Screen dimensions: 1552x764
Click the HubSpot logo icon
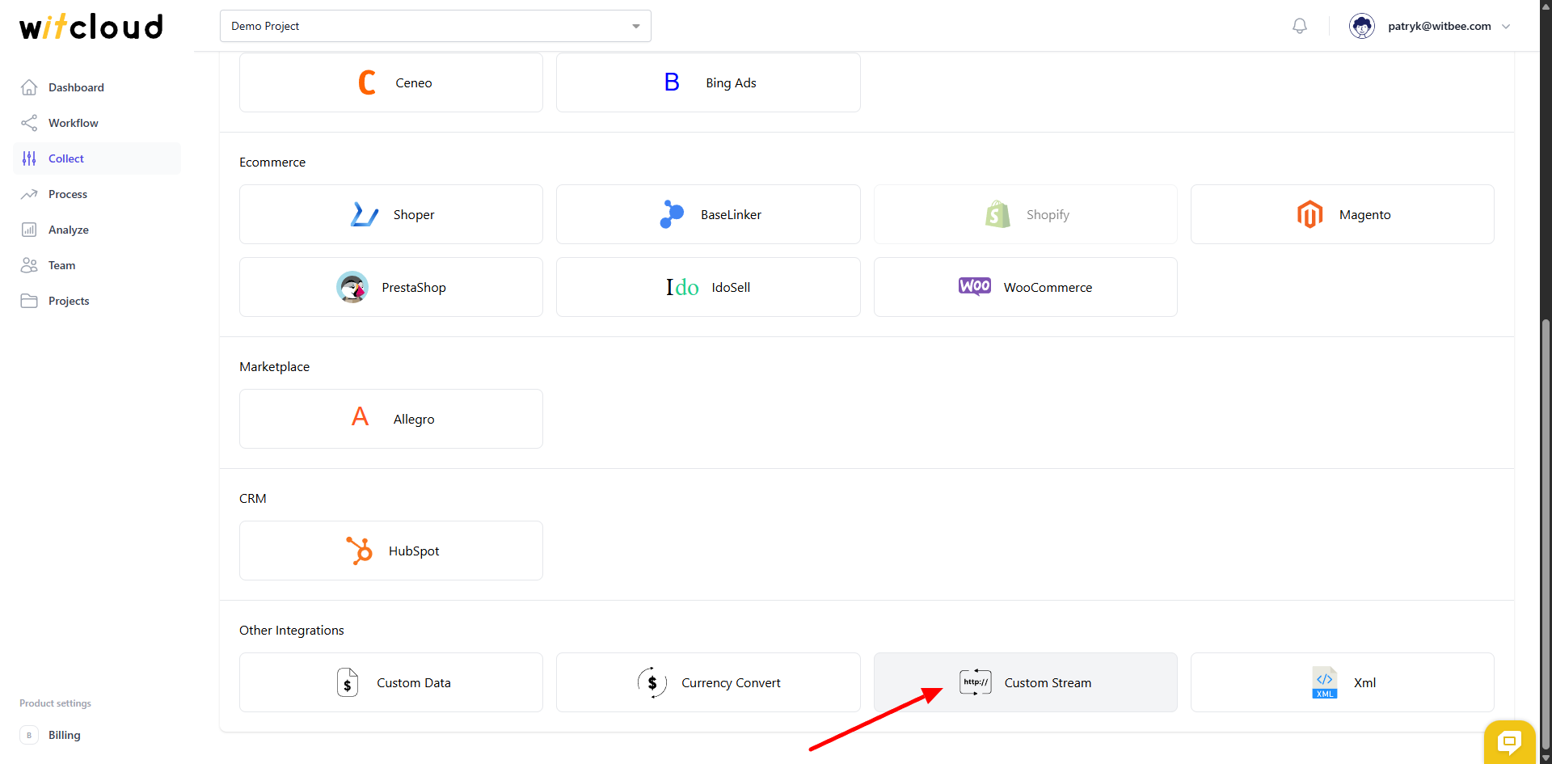(x=360, y=551)
